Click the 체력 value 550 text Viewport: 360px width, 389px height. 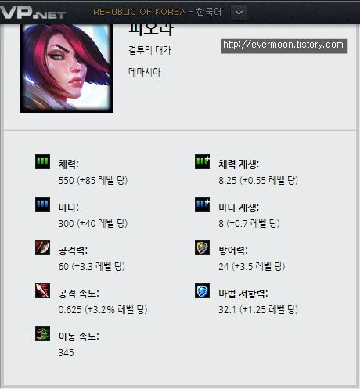click(67, 180)
